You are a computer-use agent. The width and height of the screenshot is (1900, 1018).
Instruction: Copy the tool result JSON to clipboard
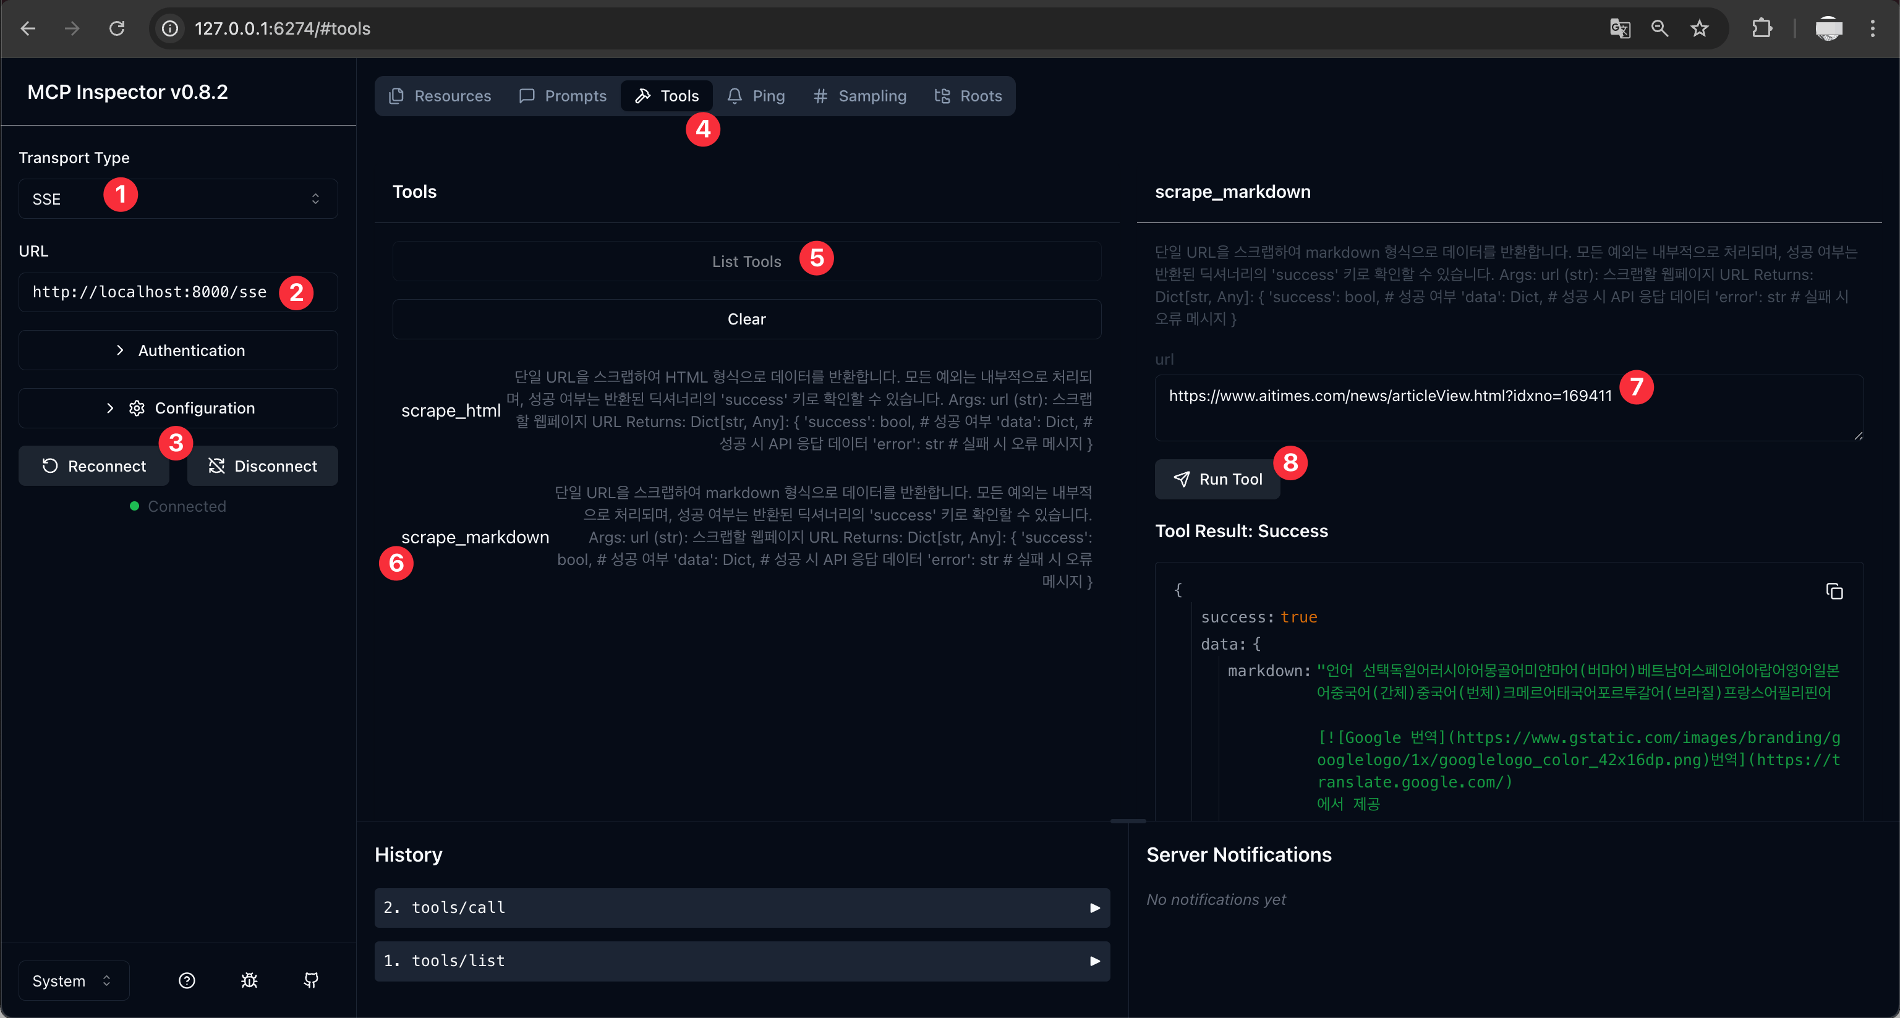(x=1834, y=591)
